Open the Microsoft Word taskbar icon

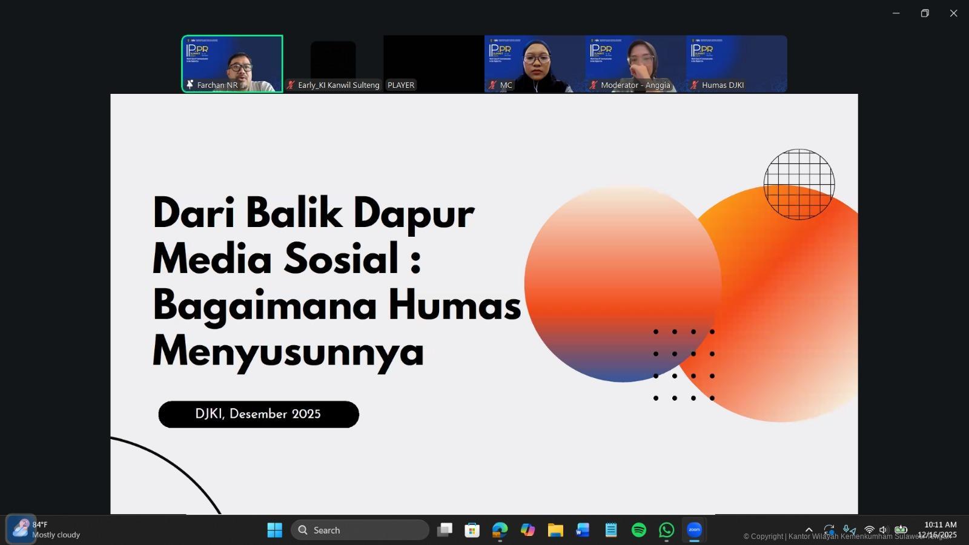pos(583,530)
